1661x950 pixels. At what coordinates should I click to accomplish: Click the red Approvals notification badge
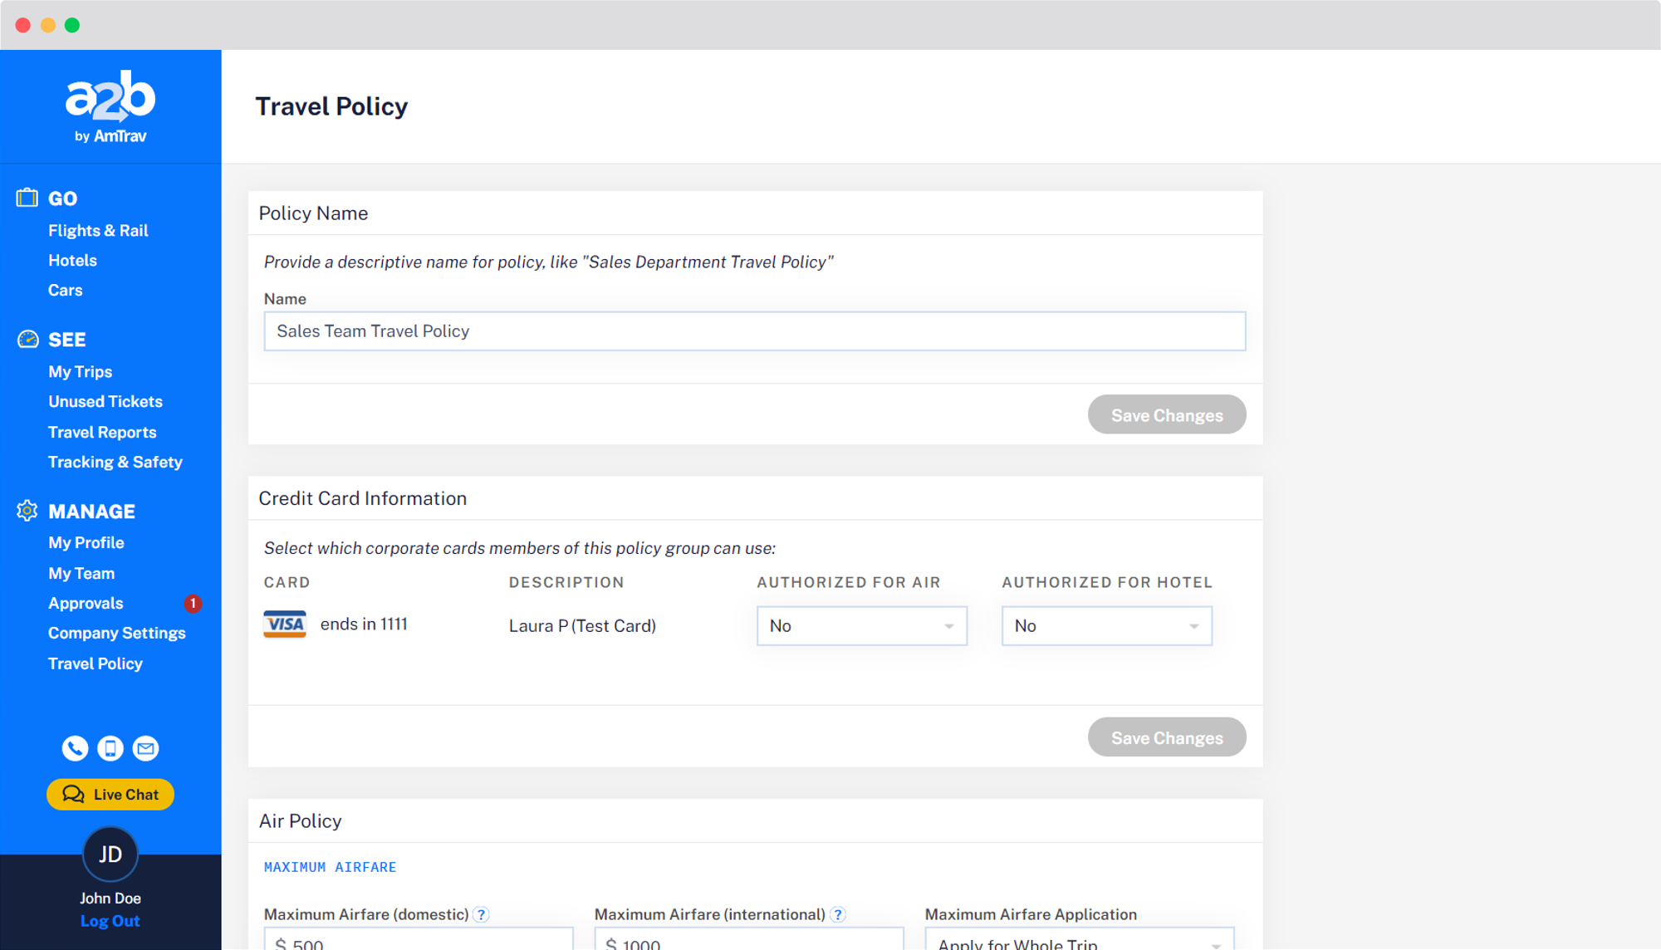(193, 604)
